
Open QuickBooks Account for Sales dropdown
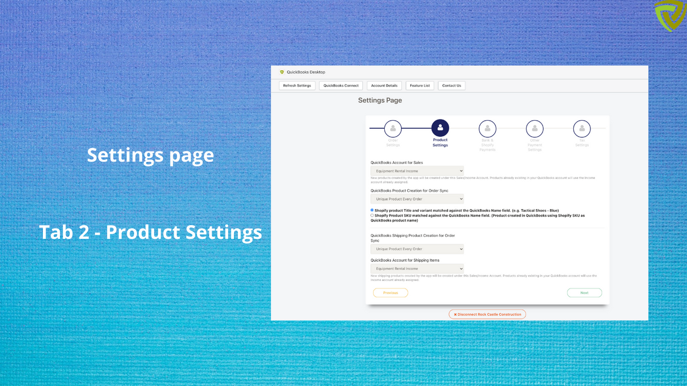click(417, 171)
